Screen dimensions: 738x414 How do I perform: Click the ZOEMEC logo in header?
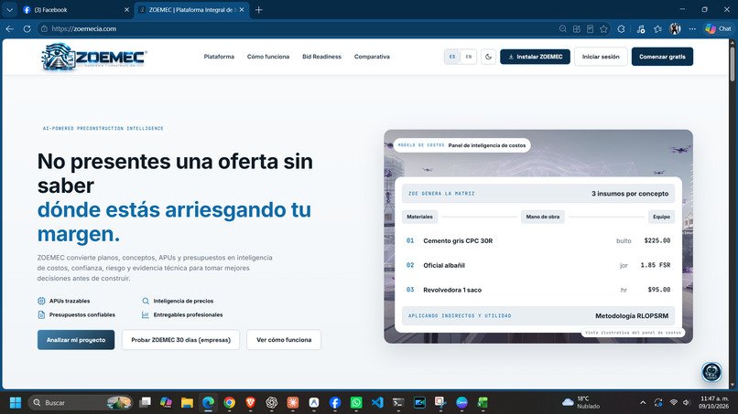point(94,57)
